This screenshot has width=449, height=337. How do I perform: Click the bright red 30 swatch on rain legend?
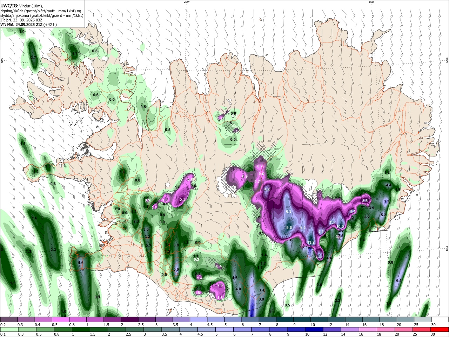tap(440, 329)
